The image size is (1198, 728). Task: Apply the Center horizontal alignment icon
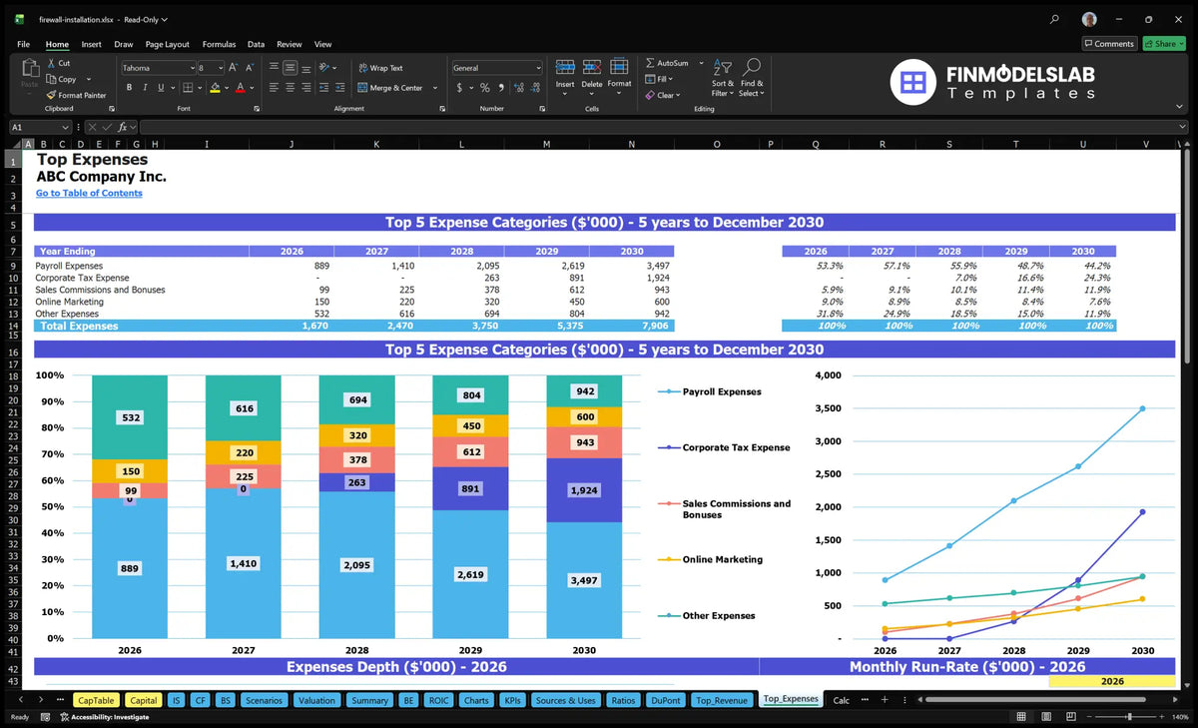point(290,88)
